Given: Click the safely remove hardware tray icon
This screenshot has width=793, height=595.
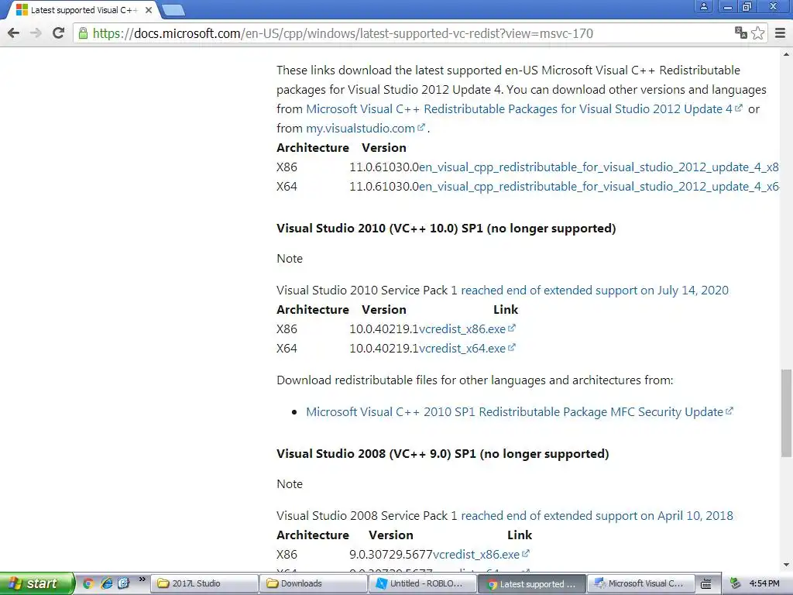Looking at the screenshot, I should coord(736,584).
